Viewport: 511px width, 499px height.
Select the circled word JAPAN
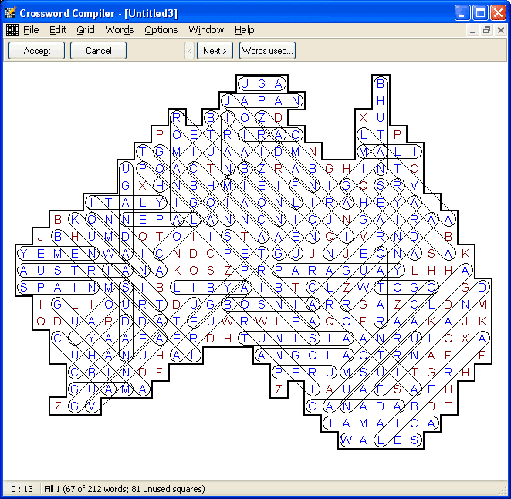click(x=262, y=100)
